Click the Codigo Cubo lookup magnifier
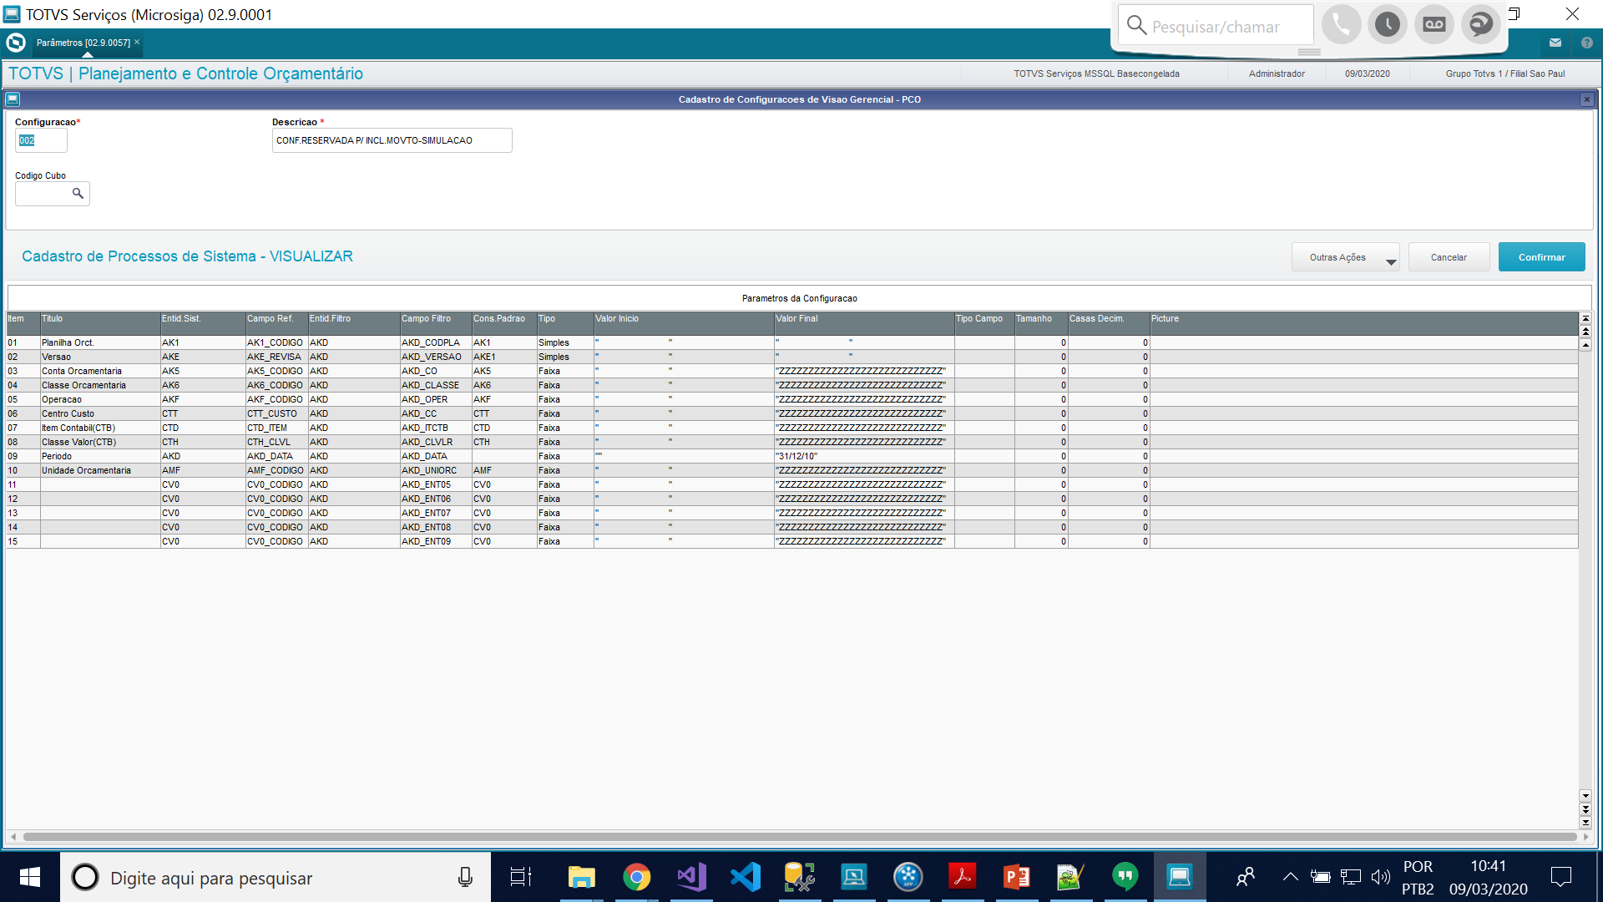The height and width of the screenshot is (902, 1603). 78,194
